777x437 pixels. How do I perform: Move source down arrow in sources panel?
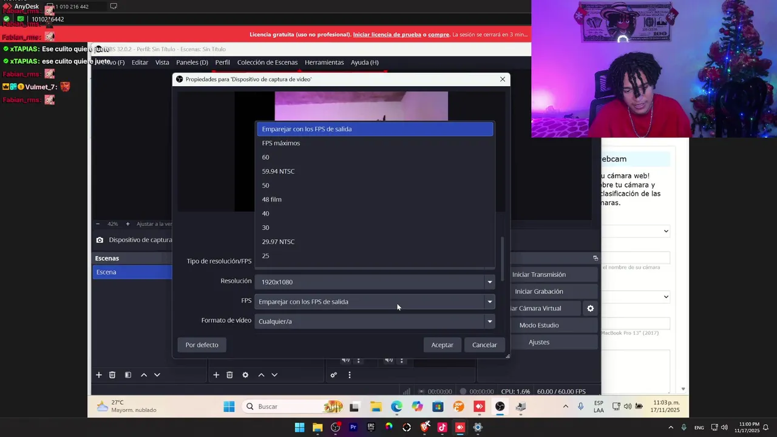(274, 375)
